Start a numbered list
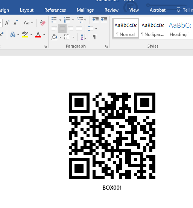 coord(67,20)
